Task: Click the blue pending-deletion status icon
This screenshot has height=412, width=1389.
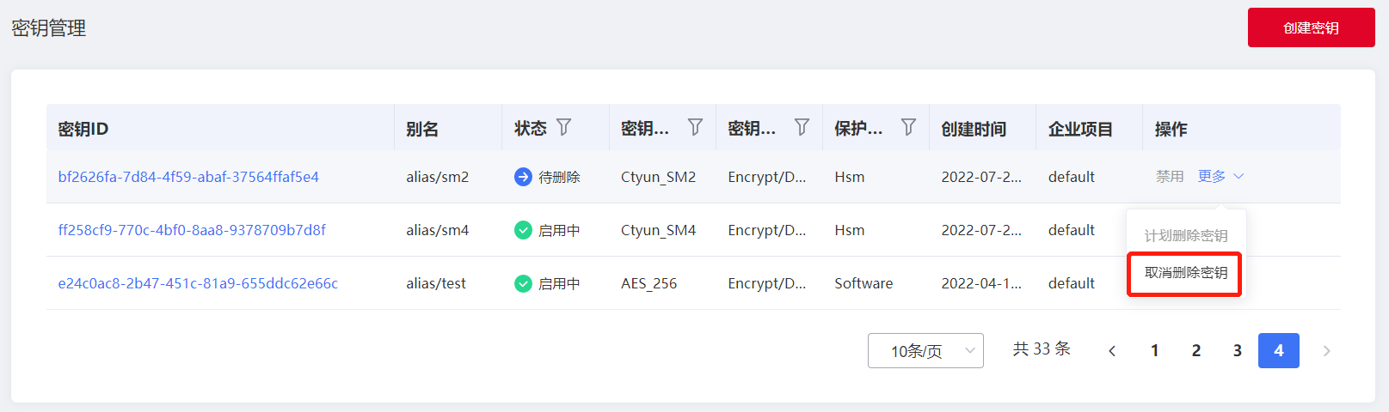Action: tap(523, 177)
